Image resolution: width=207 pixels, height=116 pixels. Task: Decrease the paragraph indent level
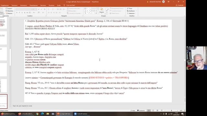58,9
